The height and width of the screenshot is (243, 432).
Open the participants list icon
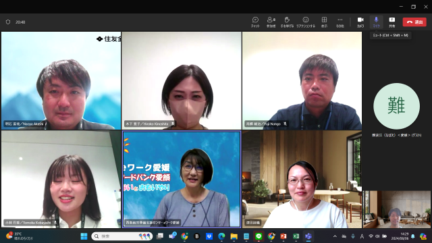[x=271, y=22]
